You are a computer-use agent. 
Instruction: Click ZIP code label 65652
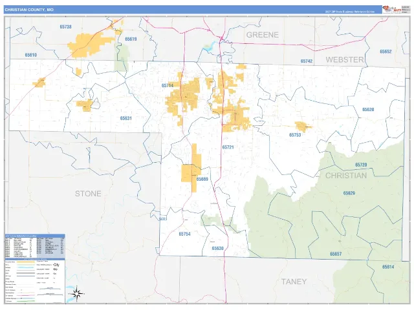coord(386,52)
